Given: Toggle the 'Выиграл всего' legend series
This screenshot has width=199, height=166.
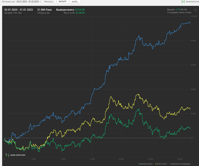Looking at the screenshot, I should point(145,164).
